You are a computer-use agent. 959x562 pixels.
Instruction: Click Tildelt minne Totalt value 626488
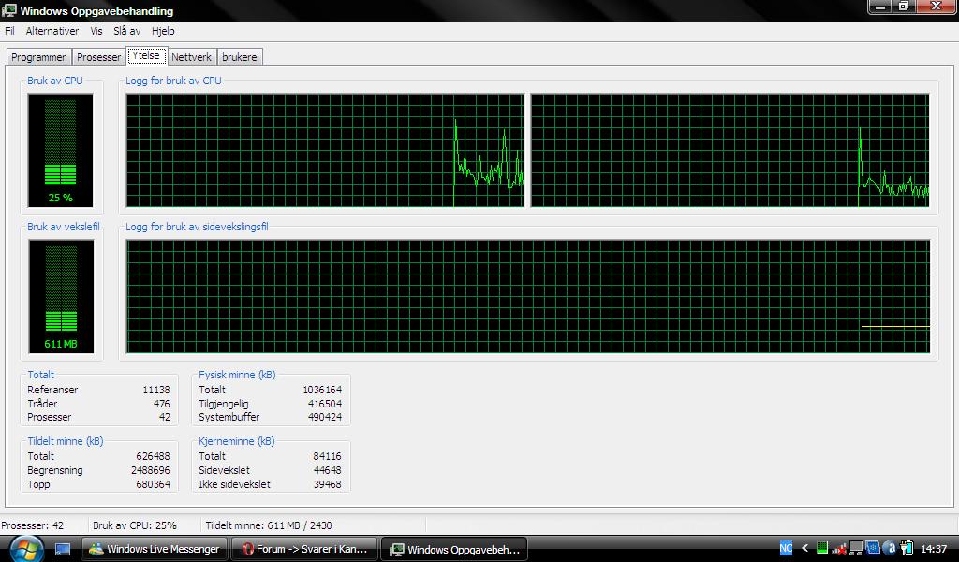(153, 456)
